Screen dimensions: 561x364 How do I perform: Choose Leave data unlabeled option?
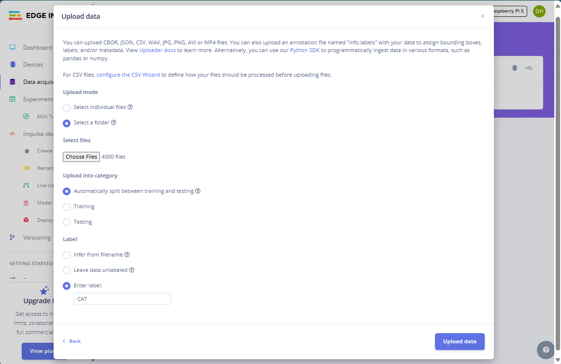[67, 270]
